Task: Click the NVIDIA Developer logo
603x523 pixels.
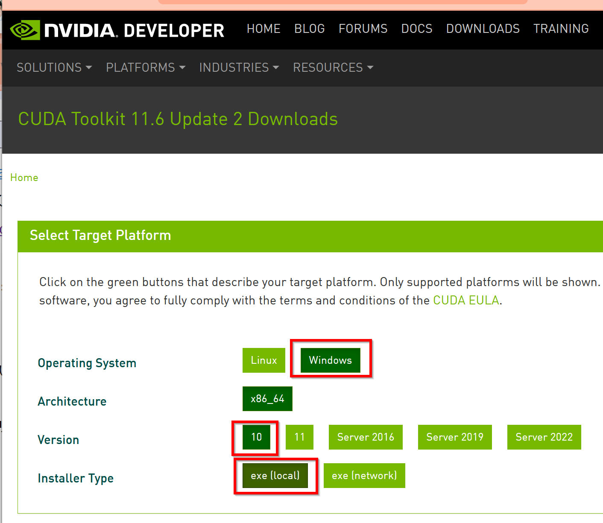Action: click(117, 30)
